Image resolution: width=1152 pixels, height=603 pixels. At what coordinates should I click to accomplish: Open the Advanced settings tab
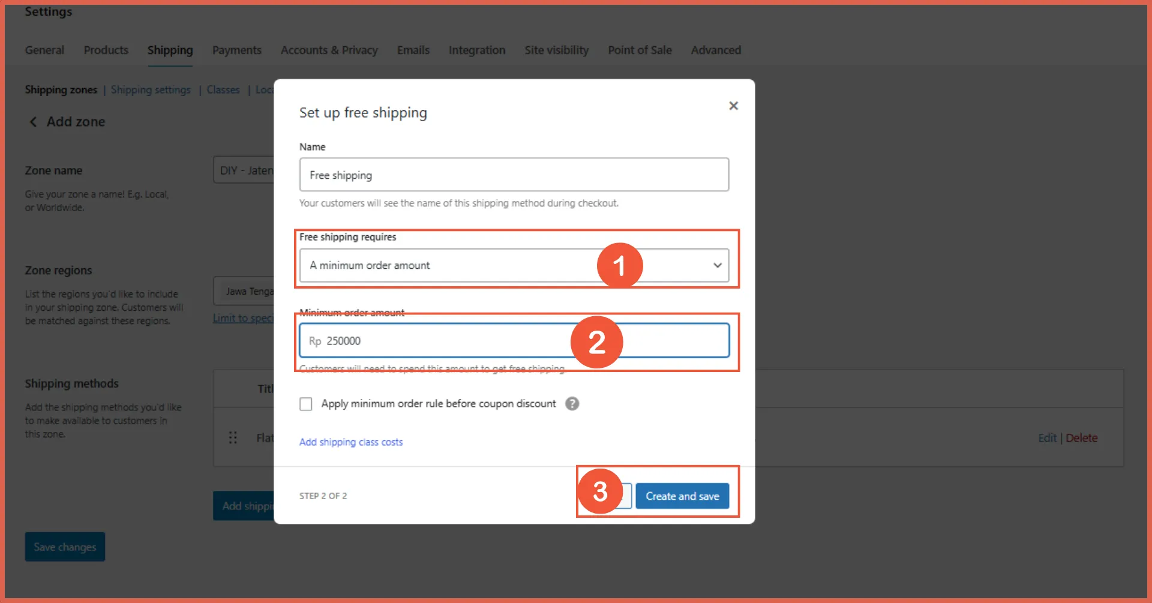coord(716,50)
